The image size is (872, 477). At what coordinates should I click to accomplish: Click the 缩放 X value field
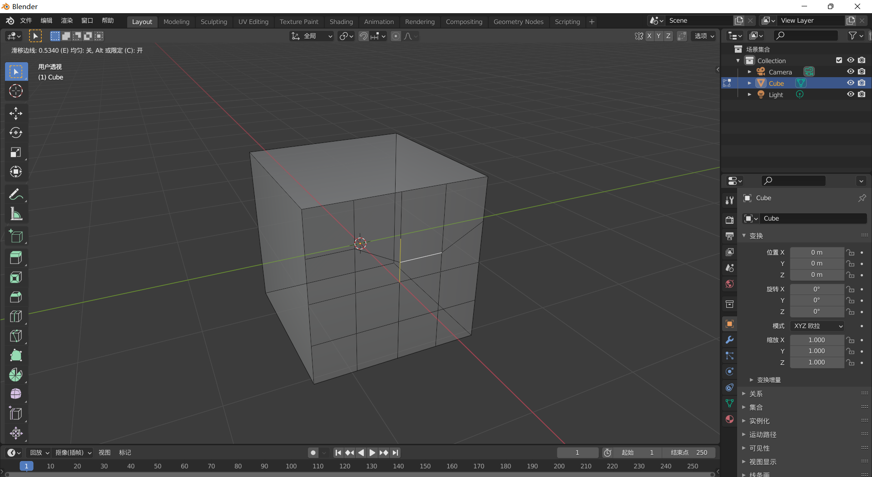(x=817, y=340)
